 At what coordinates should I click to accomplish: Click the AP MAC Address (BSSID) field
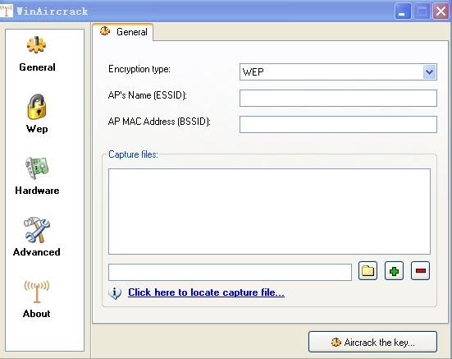pos(338,124)
